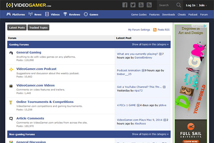
Task: Click the Log In link
Action: click(190, 5)
